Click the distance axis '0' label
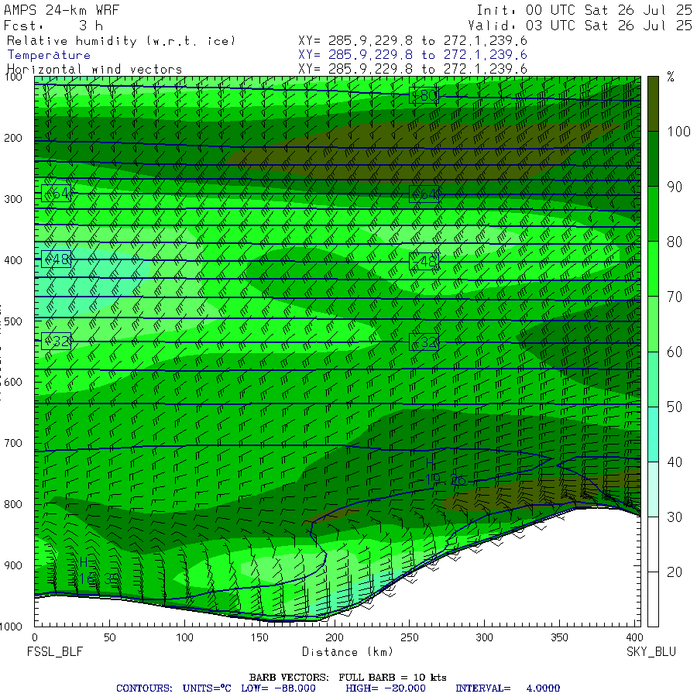The height and width of the screenshot is (697, 697). pos(35,637)
